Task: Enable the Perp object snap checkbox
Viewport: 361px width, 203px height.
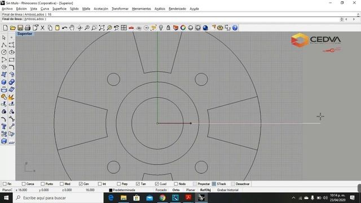Action: click(x=119, y=184)
